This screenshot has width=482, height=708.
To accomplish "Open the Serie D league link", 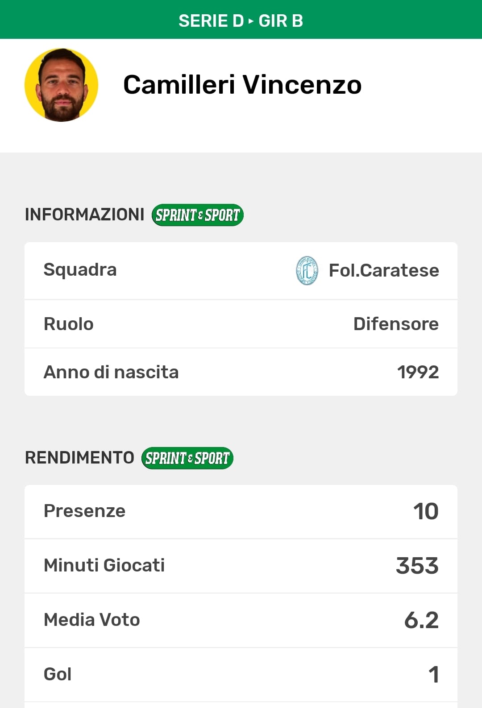I will click(211, 21).
